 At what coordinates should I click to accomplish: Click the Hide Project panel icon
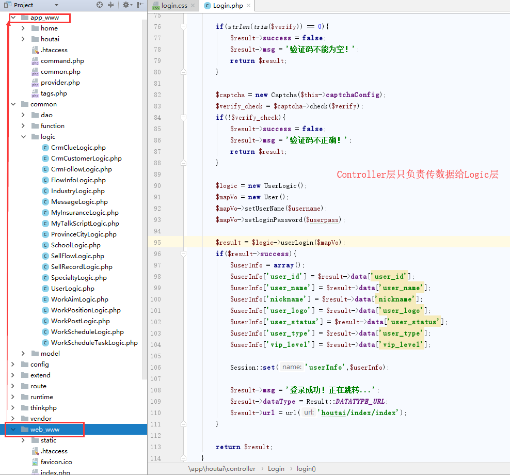tap(140, 5)
